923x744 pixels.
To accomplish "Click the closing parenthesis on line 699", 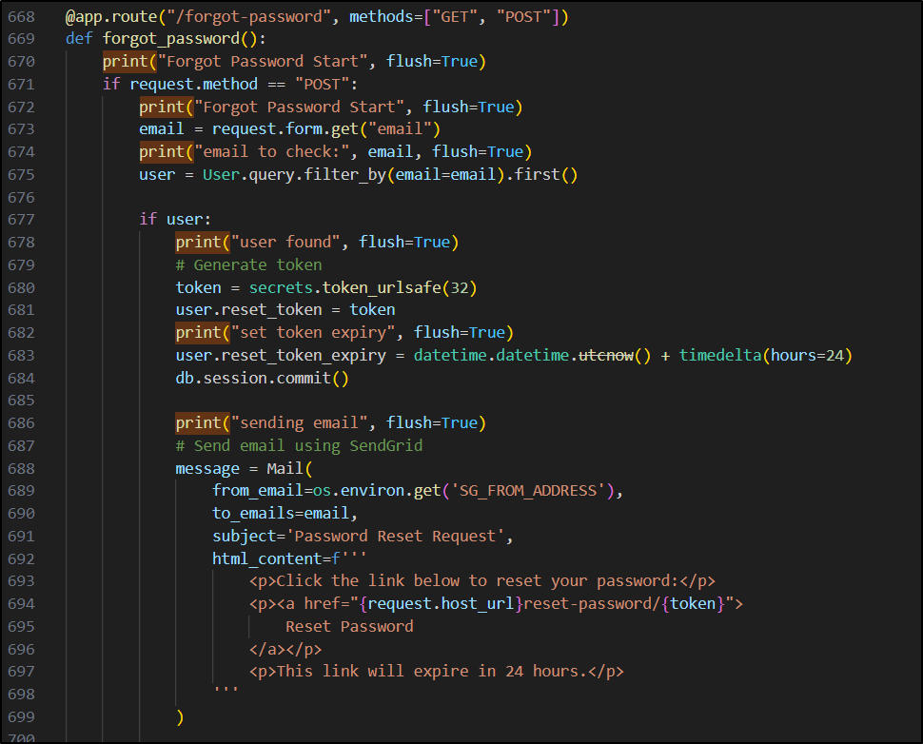I will tap(180, 717).
